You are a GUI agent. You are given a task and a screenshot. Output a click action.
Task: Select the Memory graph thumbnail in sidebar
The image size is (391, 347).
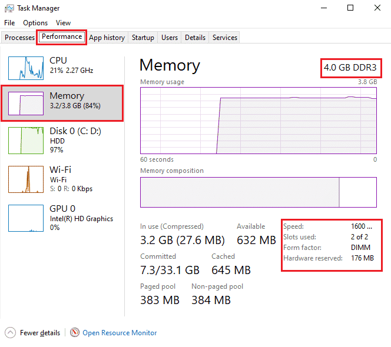pos(25,104)
